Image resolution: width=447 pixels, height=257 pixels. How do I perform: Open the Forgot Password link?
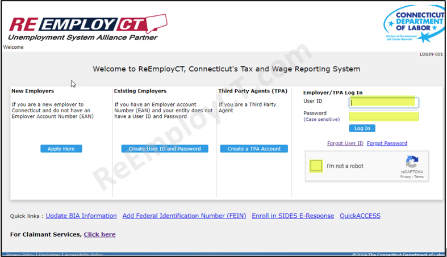point(387,143)
